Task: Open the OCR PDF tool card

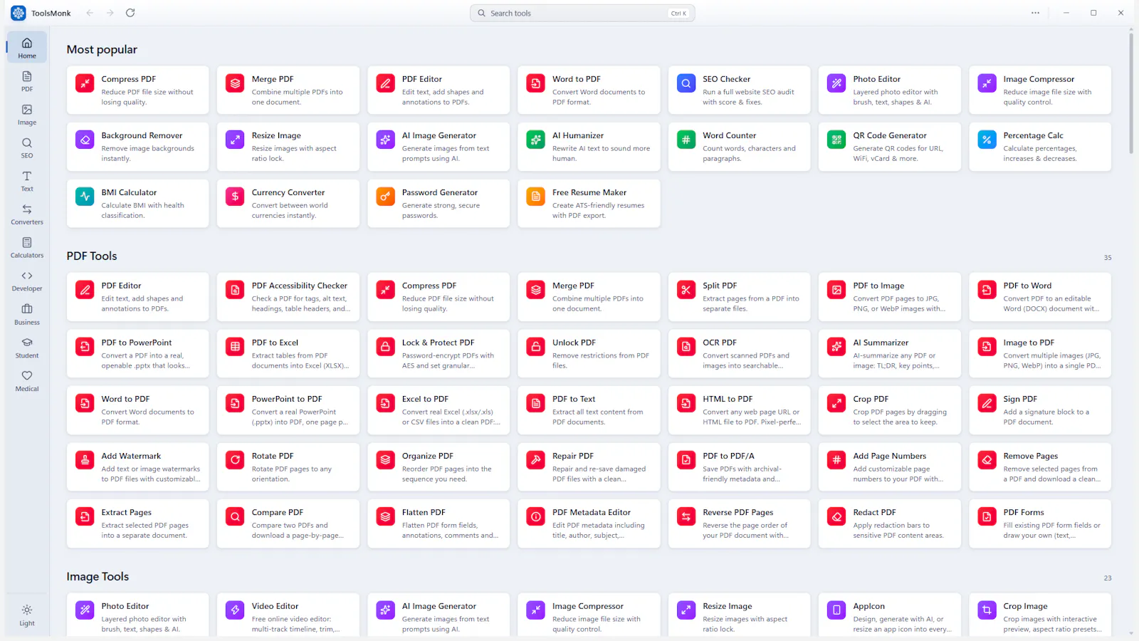Action: pos(739,353)
